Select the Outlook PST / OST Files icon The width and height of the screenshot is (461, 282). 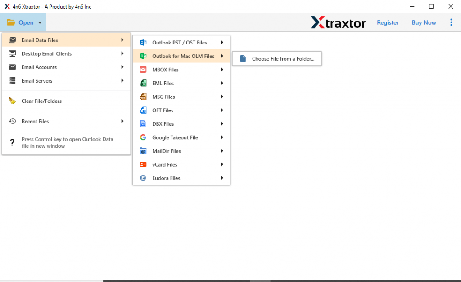pyautogui.click(x=144, y=42)
